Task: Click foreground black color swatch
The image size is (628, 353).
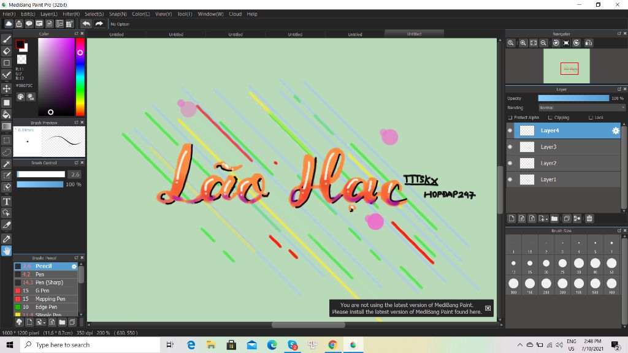Action: (20, 44)
